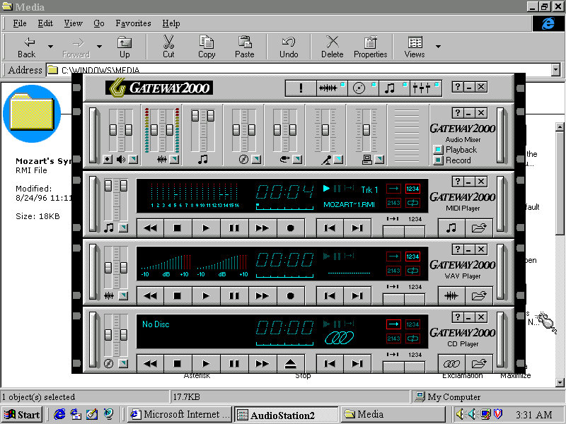Open the Address bar dropdown
This screenshot has height=424, width=566.
tap(555, 70)
